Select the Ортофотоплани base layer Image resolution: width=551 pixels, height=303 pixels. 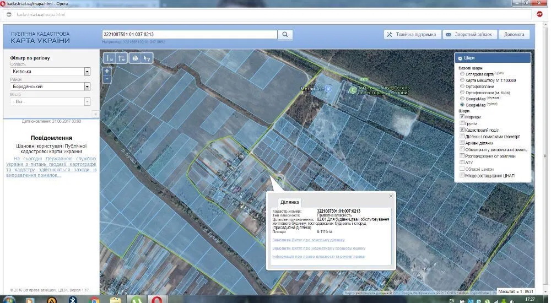(462, 86)
